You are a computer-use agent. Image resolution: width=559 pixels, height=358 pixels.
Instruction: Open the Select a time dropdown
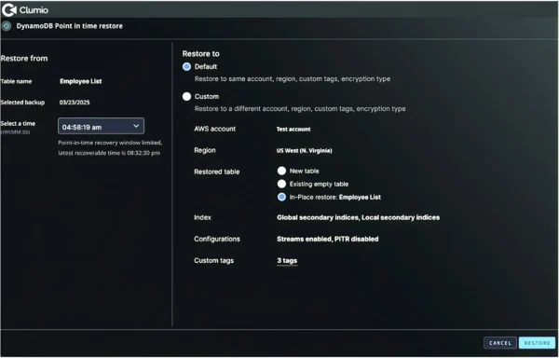(101, 126)
